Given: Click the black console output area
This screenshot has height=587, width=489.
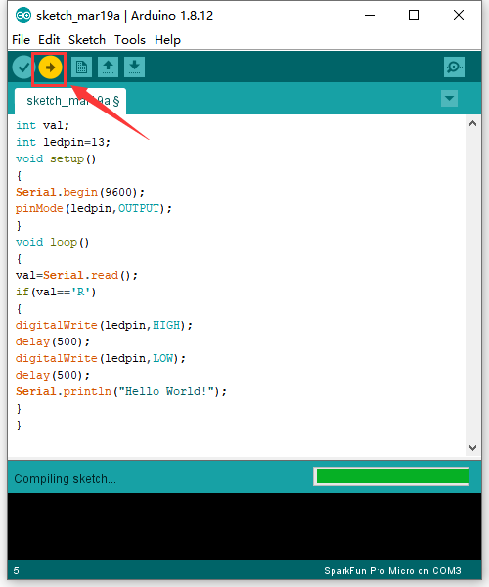Looking at the screenshot, I should click(x=244, y=526).
